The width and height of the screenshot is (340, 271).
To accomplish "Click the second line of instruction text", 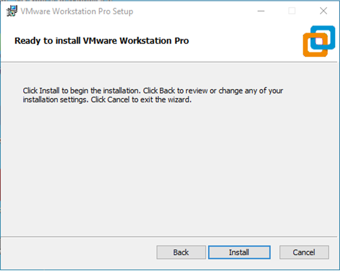I will tap(107, 100).
